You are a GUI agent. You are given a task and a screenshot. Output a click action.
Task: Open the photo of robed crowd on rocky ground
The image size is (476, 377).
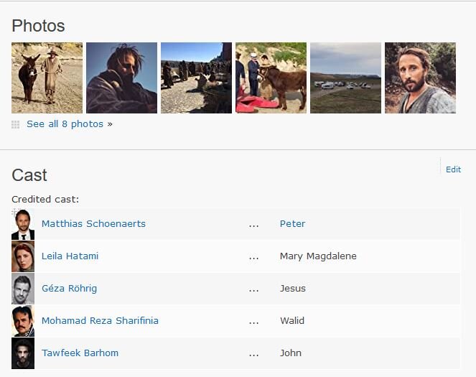coord(196,78)
